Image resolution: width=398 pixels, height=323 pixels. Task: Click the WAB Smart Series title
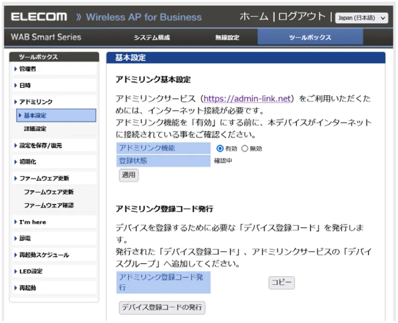46,37
